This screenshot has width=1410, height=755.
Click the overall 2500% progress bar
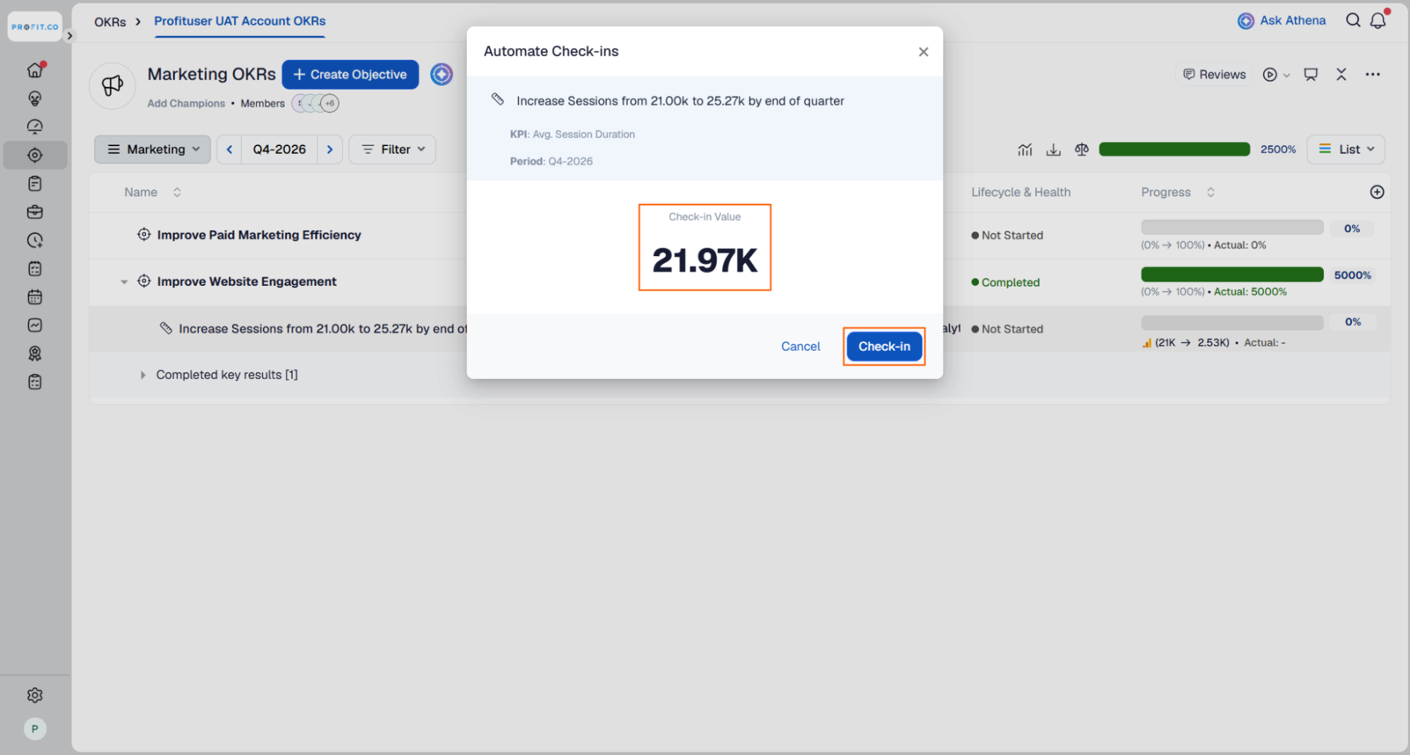click(1174, 150)
